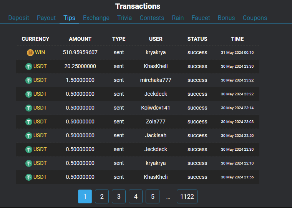
Task: Click USDT icon in the Zoia777 row
Action: (29, 122)
